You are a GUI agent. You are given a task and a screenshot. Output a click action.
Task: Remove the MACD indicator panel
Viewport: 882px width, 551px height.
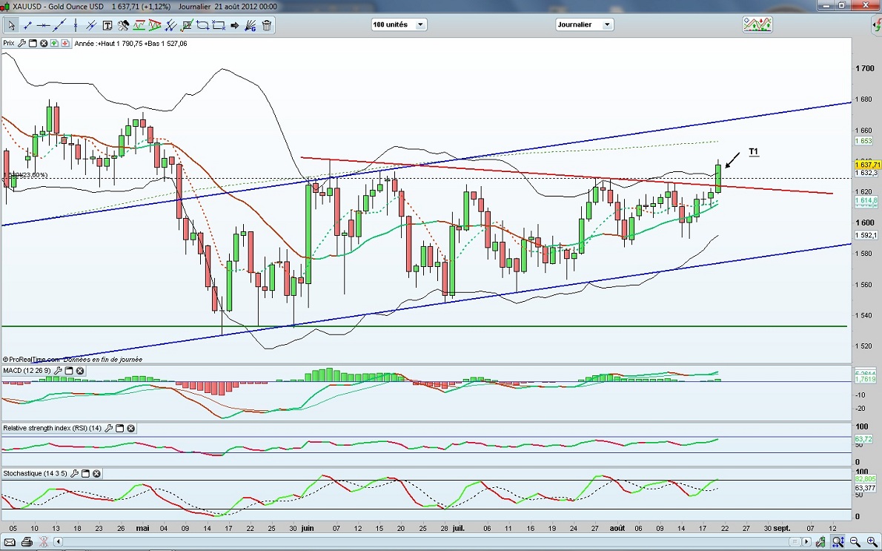click(80, 370)
